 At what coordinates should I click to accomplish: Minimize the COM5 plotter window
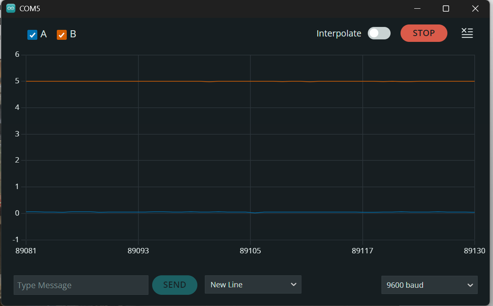point(418,8)
